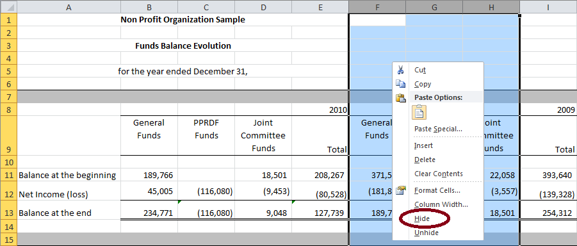
Task: Click 'Balance at the end' label
Action: pyautogui.click(x=55, y=213)
